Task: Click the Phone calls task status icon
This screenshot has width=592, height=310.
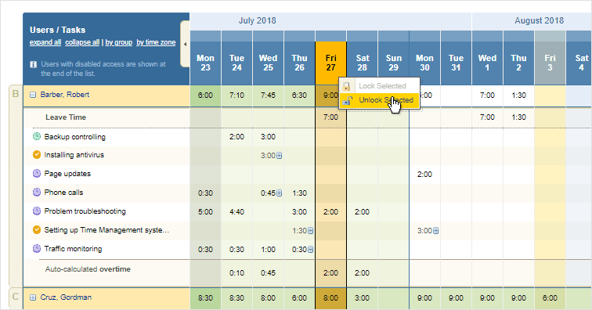Action: coord(37,193)
